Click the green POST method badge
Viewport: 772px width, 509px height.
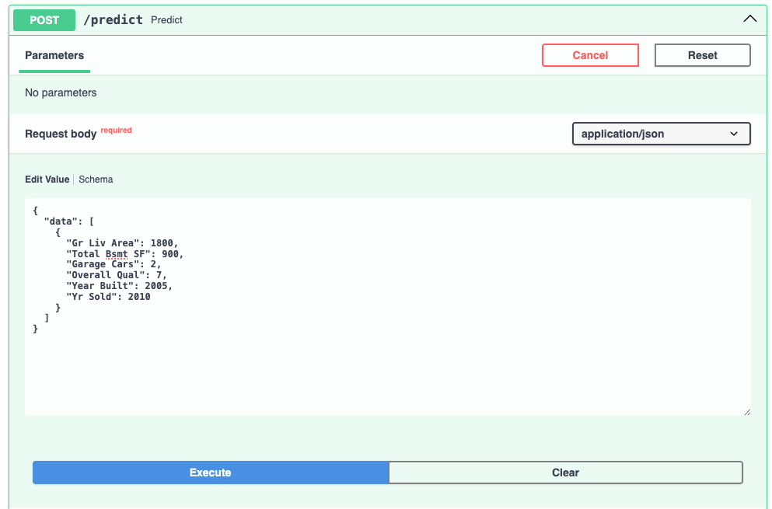(x=44, y=20)
